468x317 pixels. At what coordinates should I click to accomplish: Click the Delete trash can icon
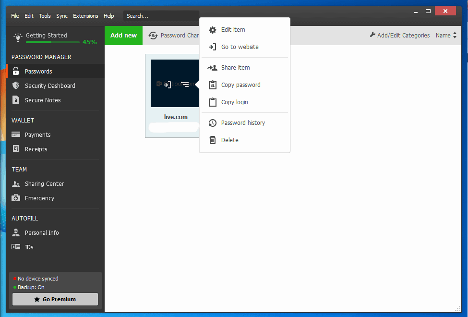(x=213, y=140)
